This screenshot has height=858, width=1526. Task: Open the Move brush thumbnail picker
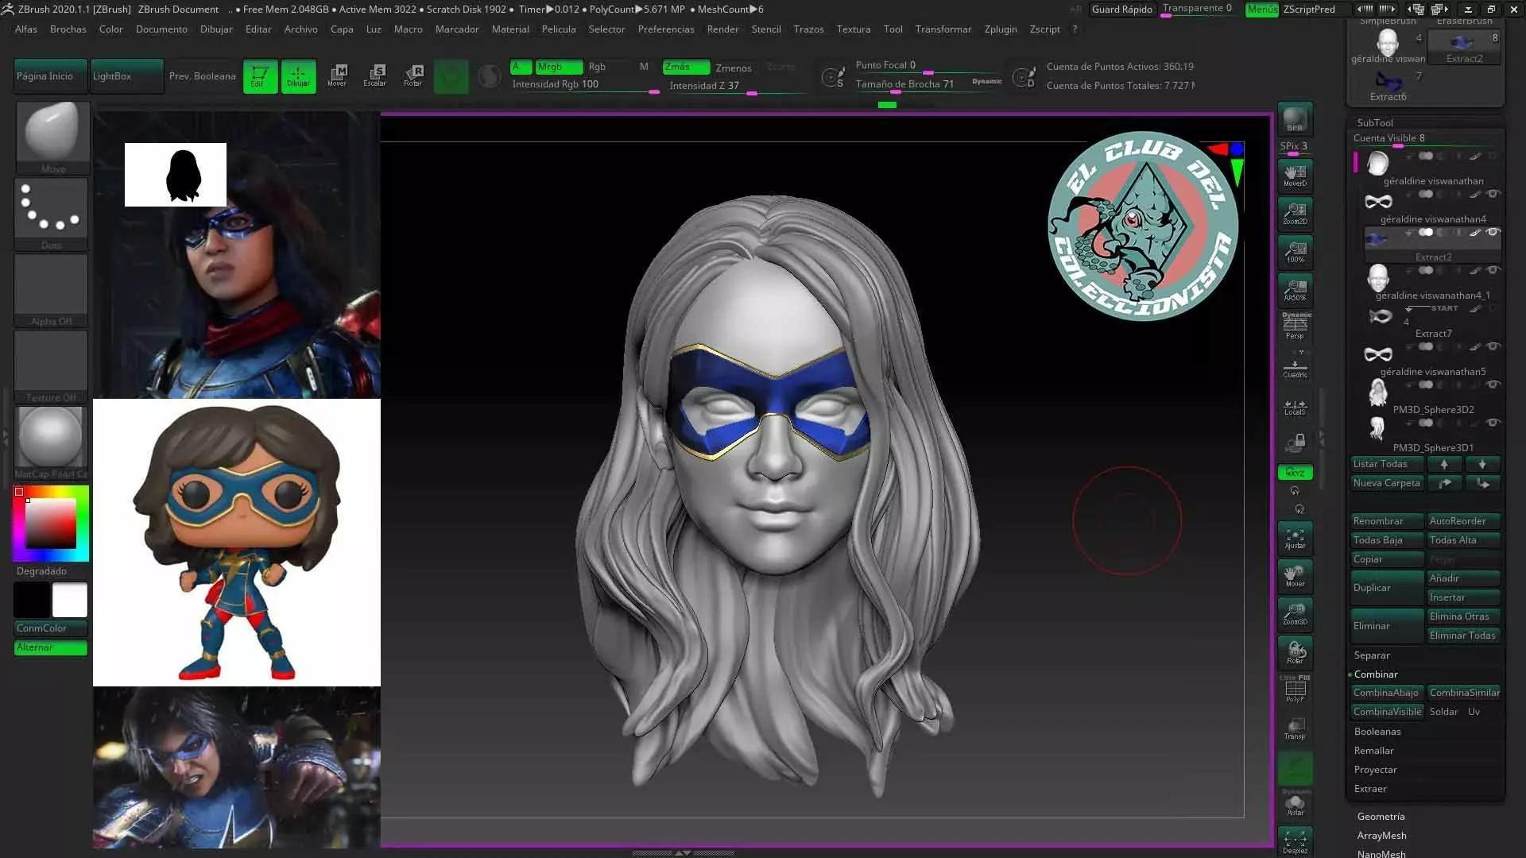(x=52, y=132)
